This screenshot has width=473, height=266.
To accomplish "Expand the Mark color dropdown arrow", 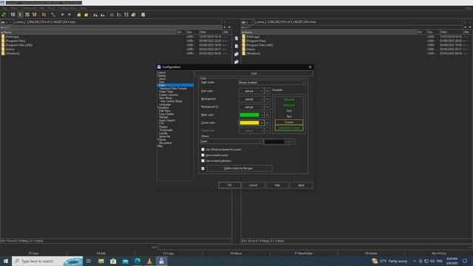I will coord(262,115).
